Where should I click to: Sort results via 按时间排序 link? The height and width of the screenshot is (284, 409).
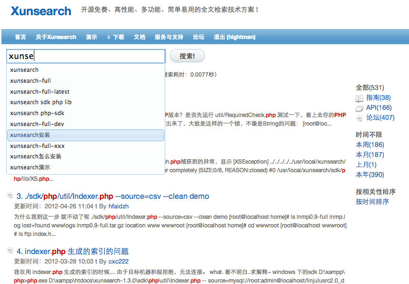(x=372, y=202)
